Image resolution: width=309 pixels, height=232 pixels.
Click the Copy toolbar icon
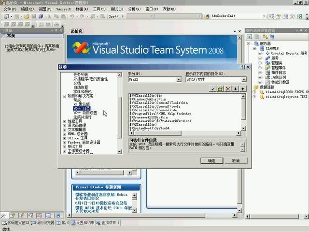tap(56, 16)
